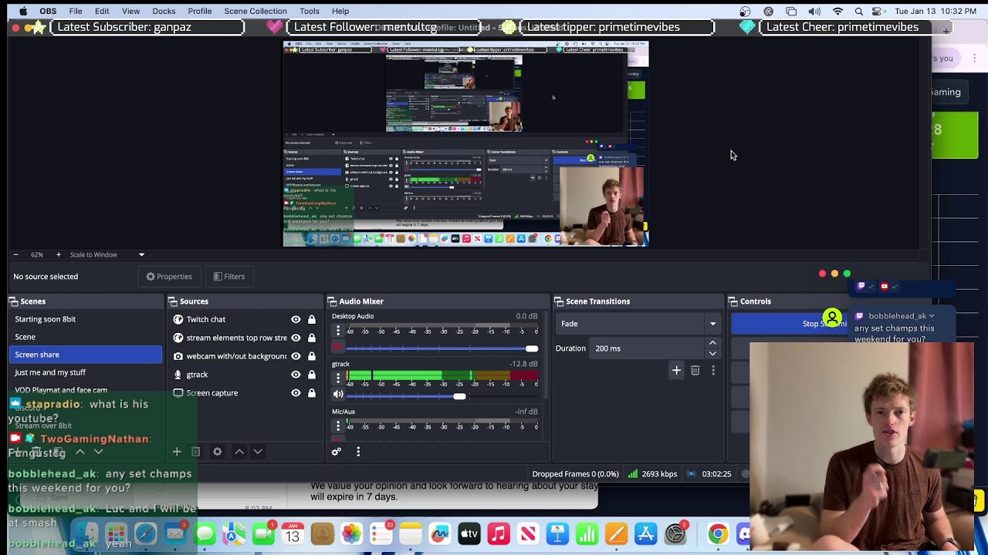Remove selected source with trash icon
This screenshot has height=555, width=988.
pos(196,452)
